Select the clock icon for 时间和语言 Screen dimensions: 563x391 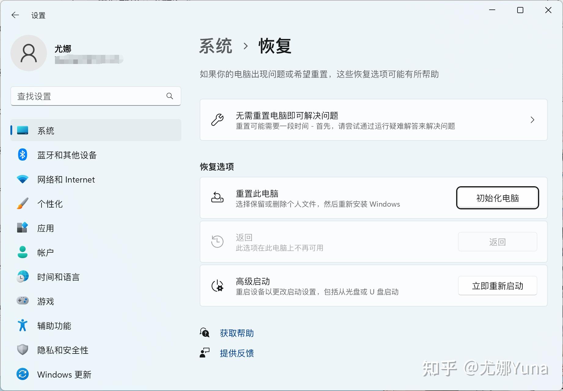point(22,277)
